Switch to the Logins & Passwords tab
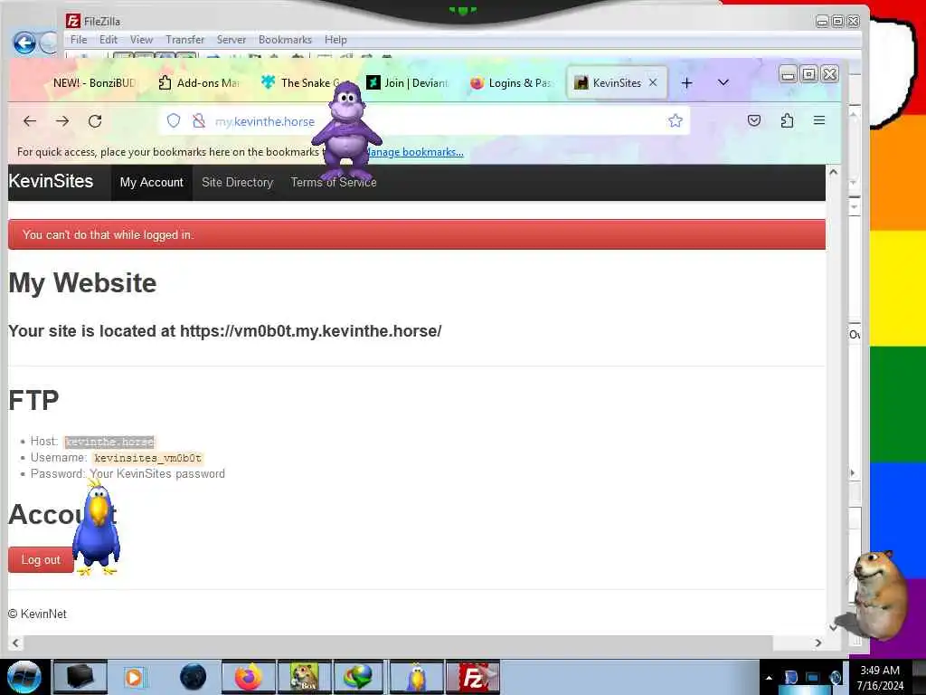The width and height of the screenshot is (926, 695). click(x=512, y=82)
